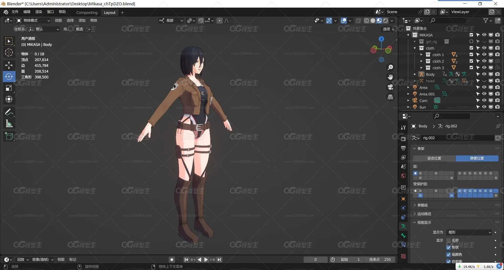The width and height of the screenshot is (504, 270).
Task: Toggle snapping magnet icon
Action: pos(201,20)
